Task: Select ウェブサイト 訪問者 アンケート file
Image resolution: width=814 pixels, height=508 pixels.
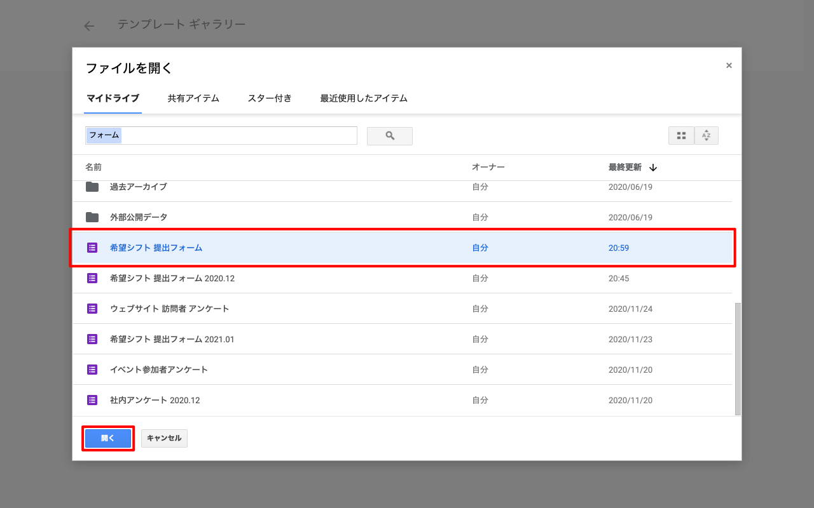Action: tap(402, 309)
